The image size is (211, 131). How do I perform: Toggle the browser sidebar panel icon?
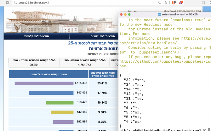203,3
